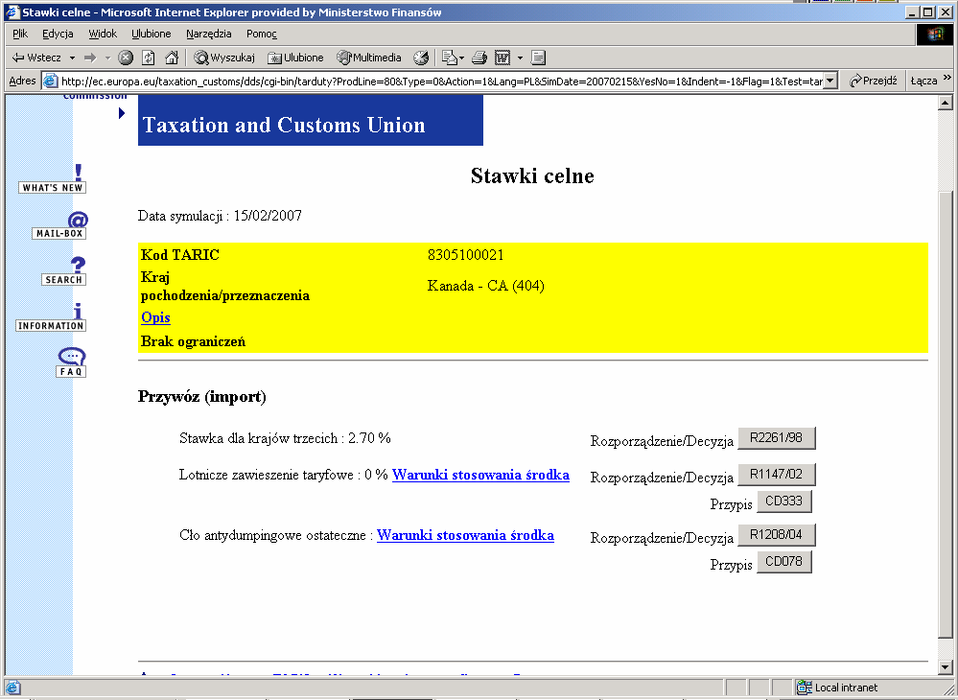The height and width of the screenshot is (700, 958).
Task: Click the Brak ograniczeń text
Action: click(193, 341)
